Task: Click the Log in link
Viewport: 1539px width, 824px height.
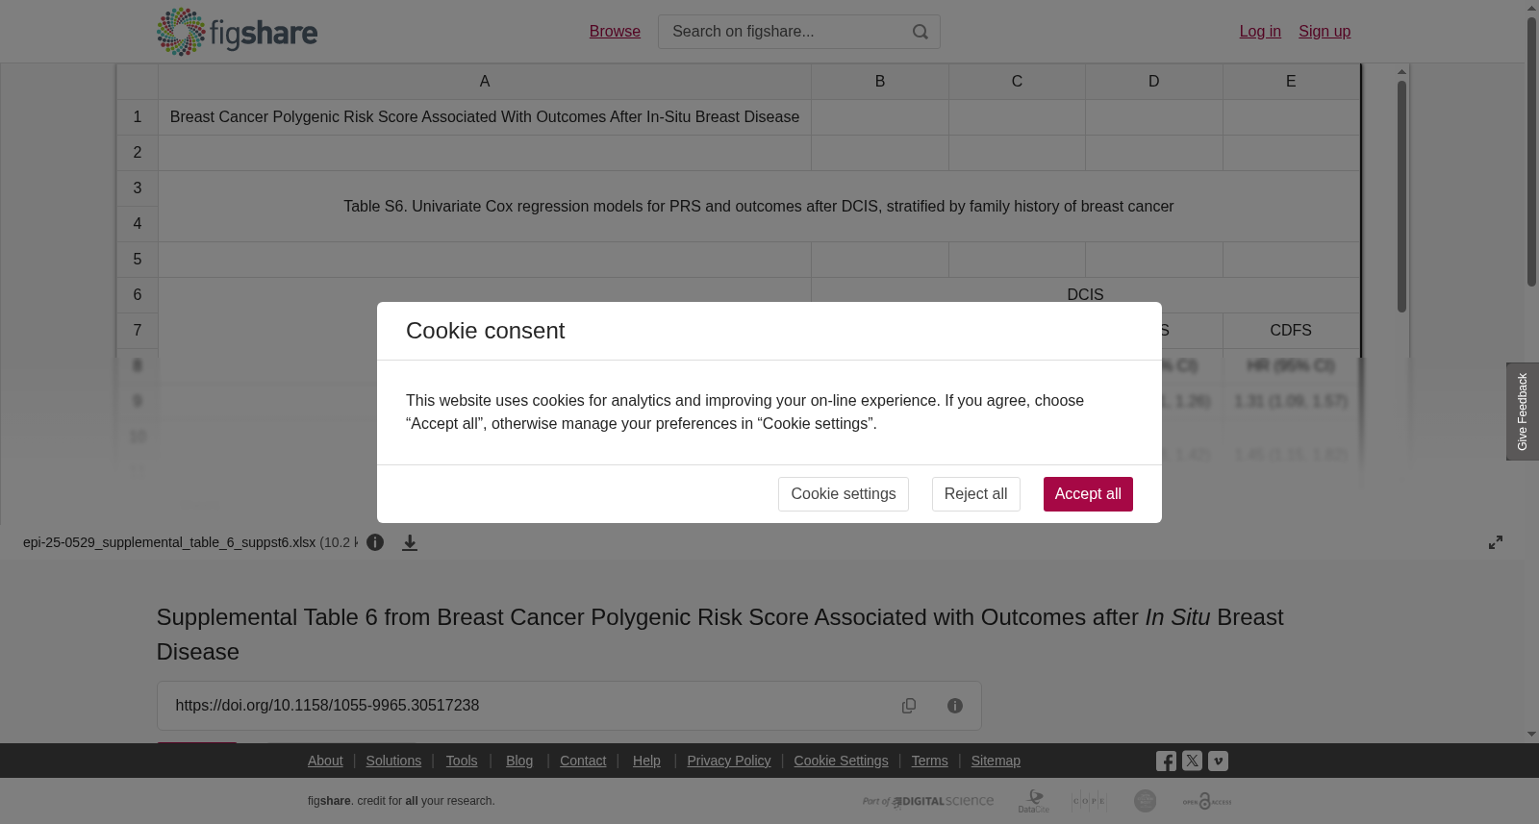Action: point(1260,32)
